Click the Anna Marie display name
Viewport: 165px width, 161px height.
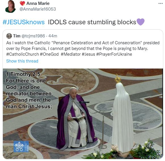pos(38,3)
